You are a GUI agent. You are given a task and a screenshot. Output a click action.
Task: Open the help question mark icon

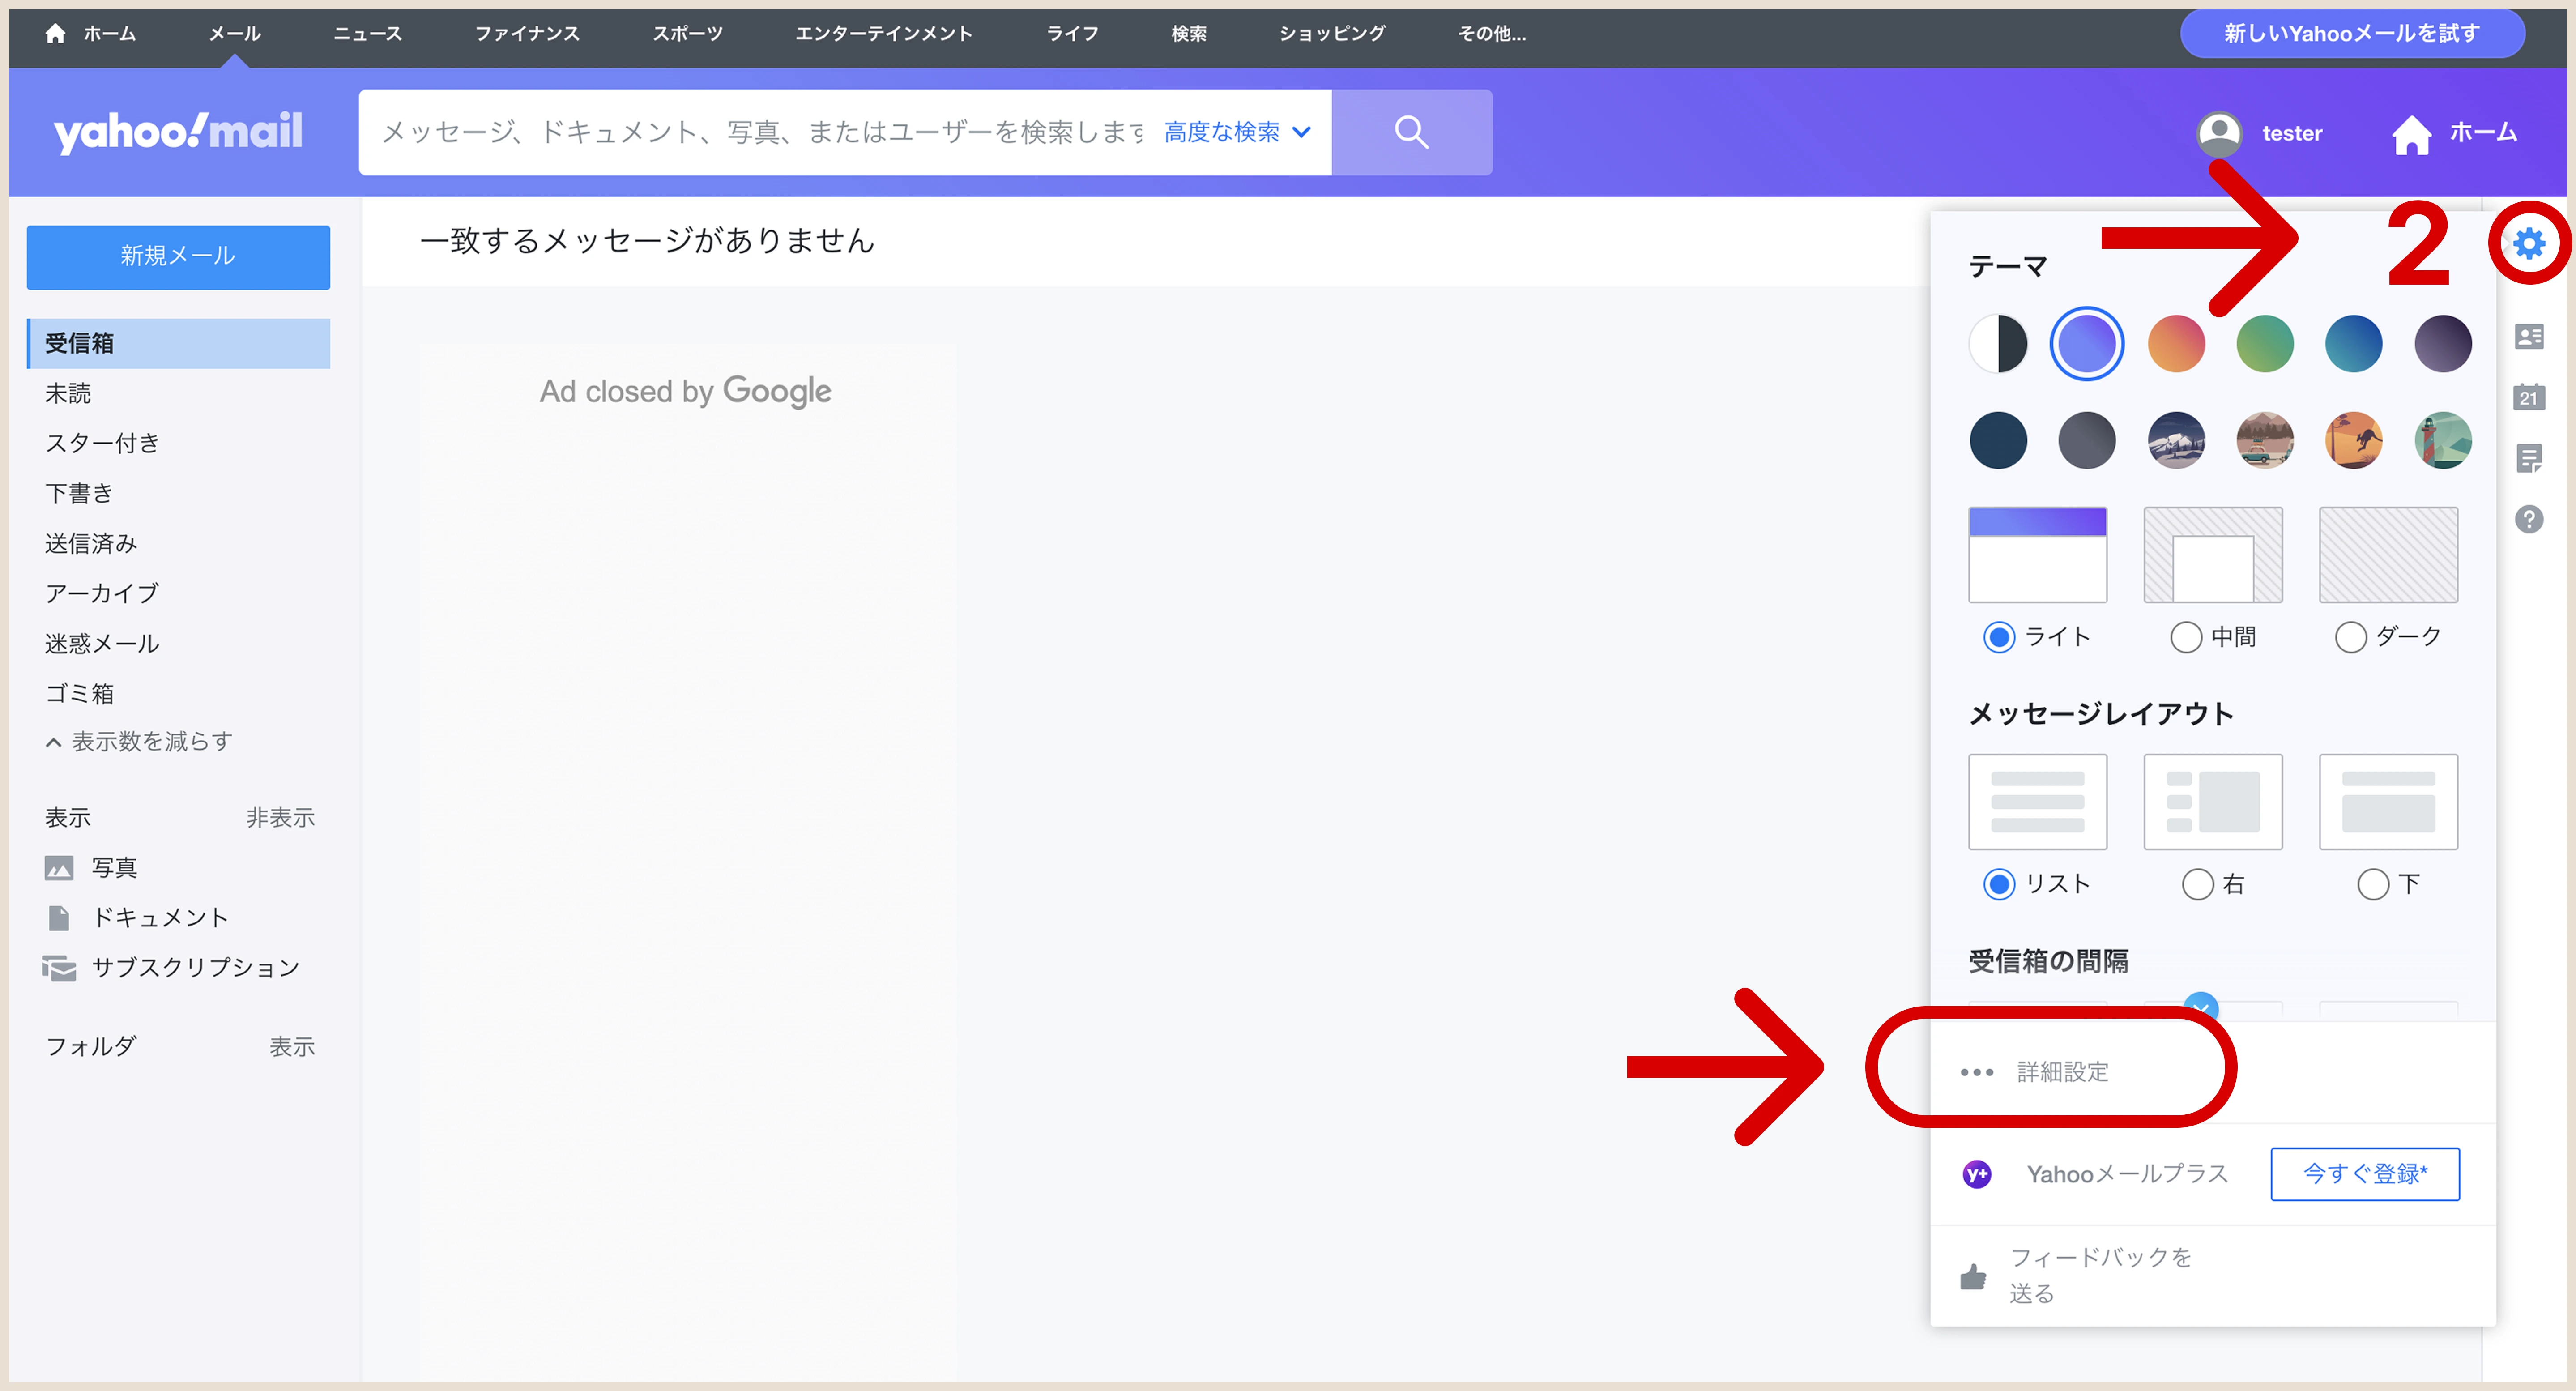(2528, 520)
